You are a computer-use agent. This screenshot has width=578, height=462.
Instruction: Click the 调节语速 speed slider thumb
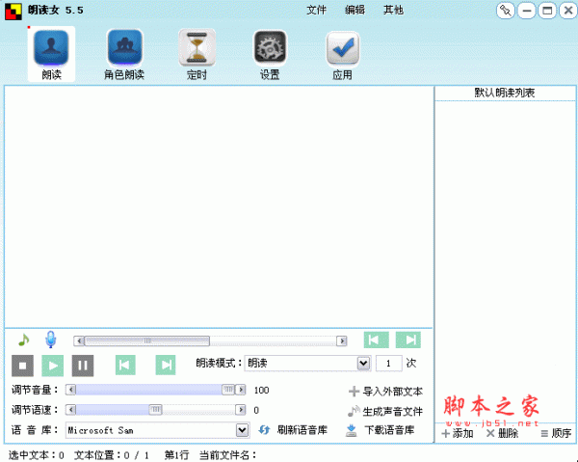click(x=155, y=410)
